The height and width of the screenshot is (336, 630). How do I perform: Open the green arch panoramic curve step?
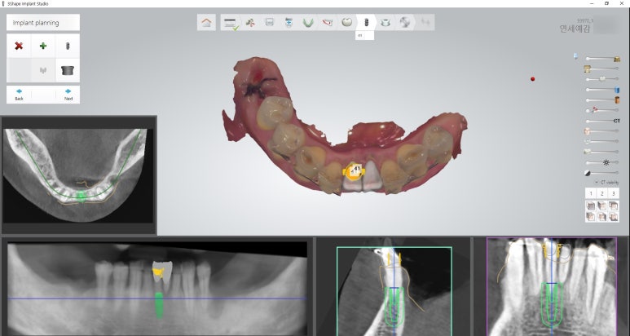308,23
